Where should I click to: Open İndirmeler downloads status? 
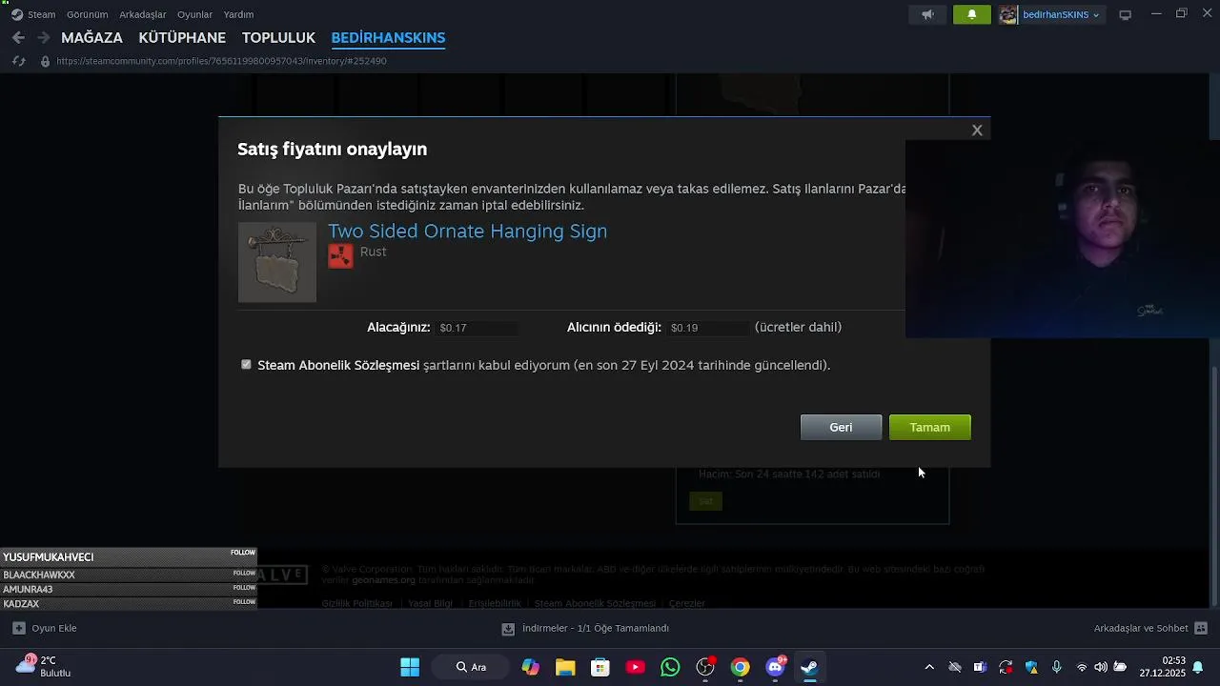tap(585, 628)
